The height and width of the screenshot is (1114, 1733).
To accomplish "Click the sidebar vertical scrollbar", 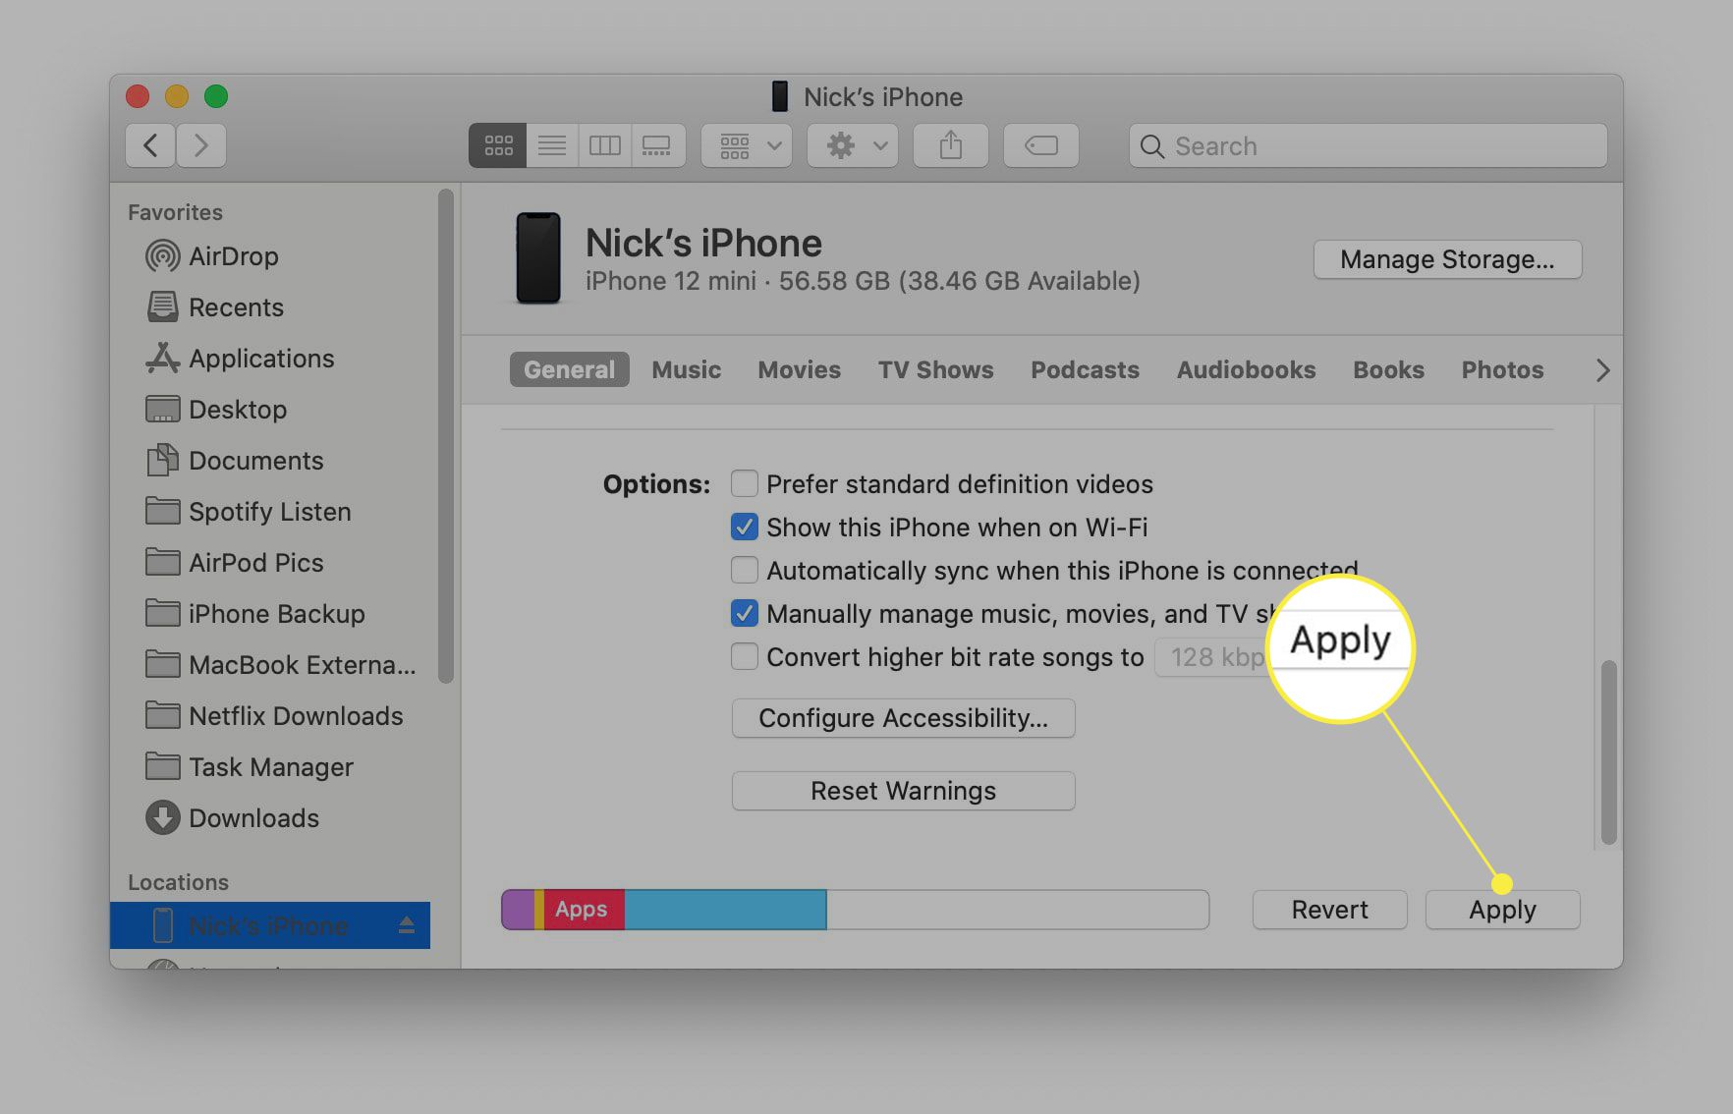I will point(445,436).
